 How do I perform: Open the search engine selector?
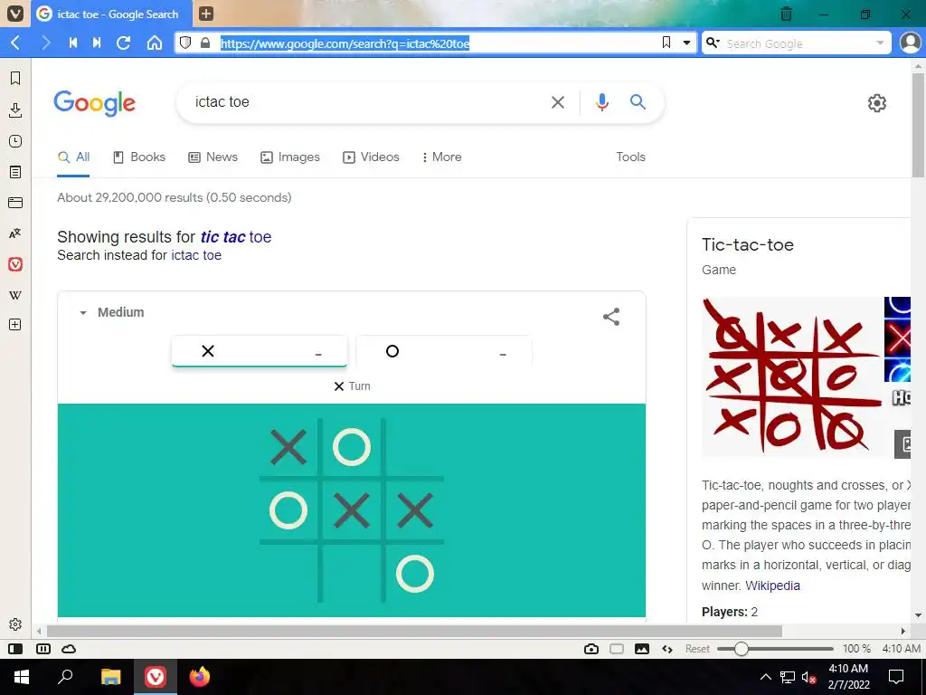[713, 43]
